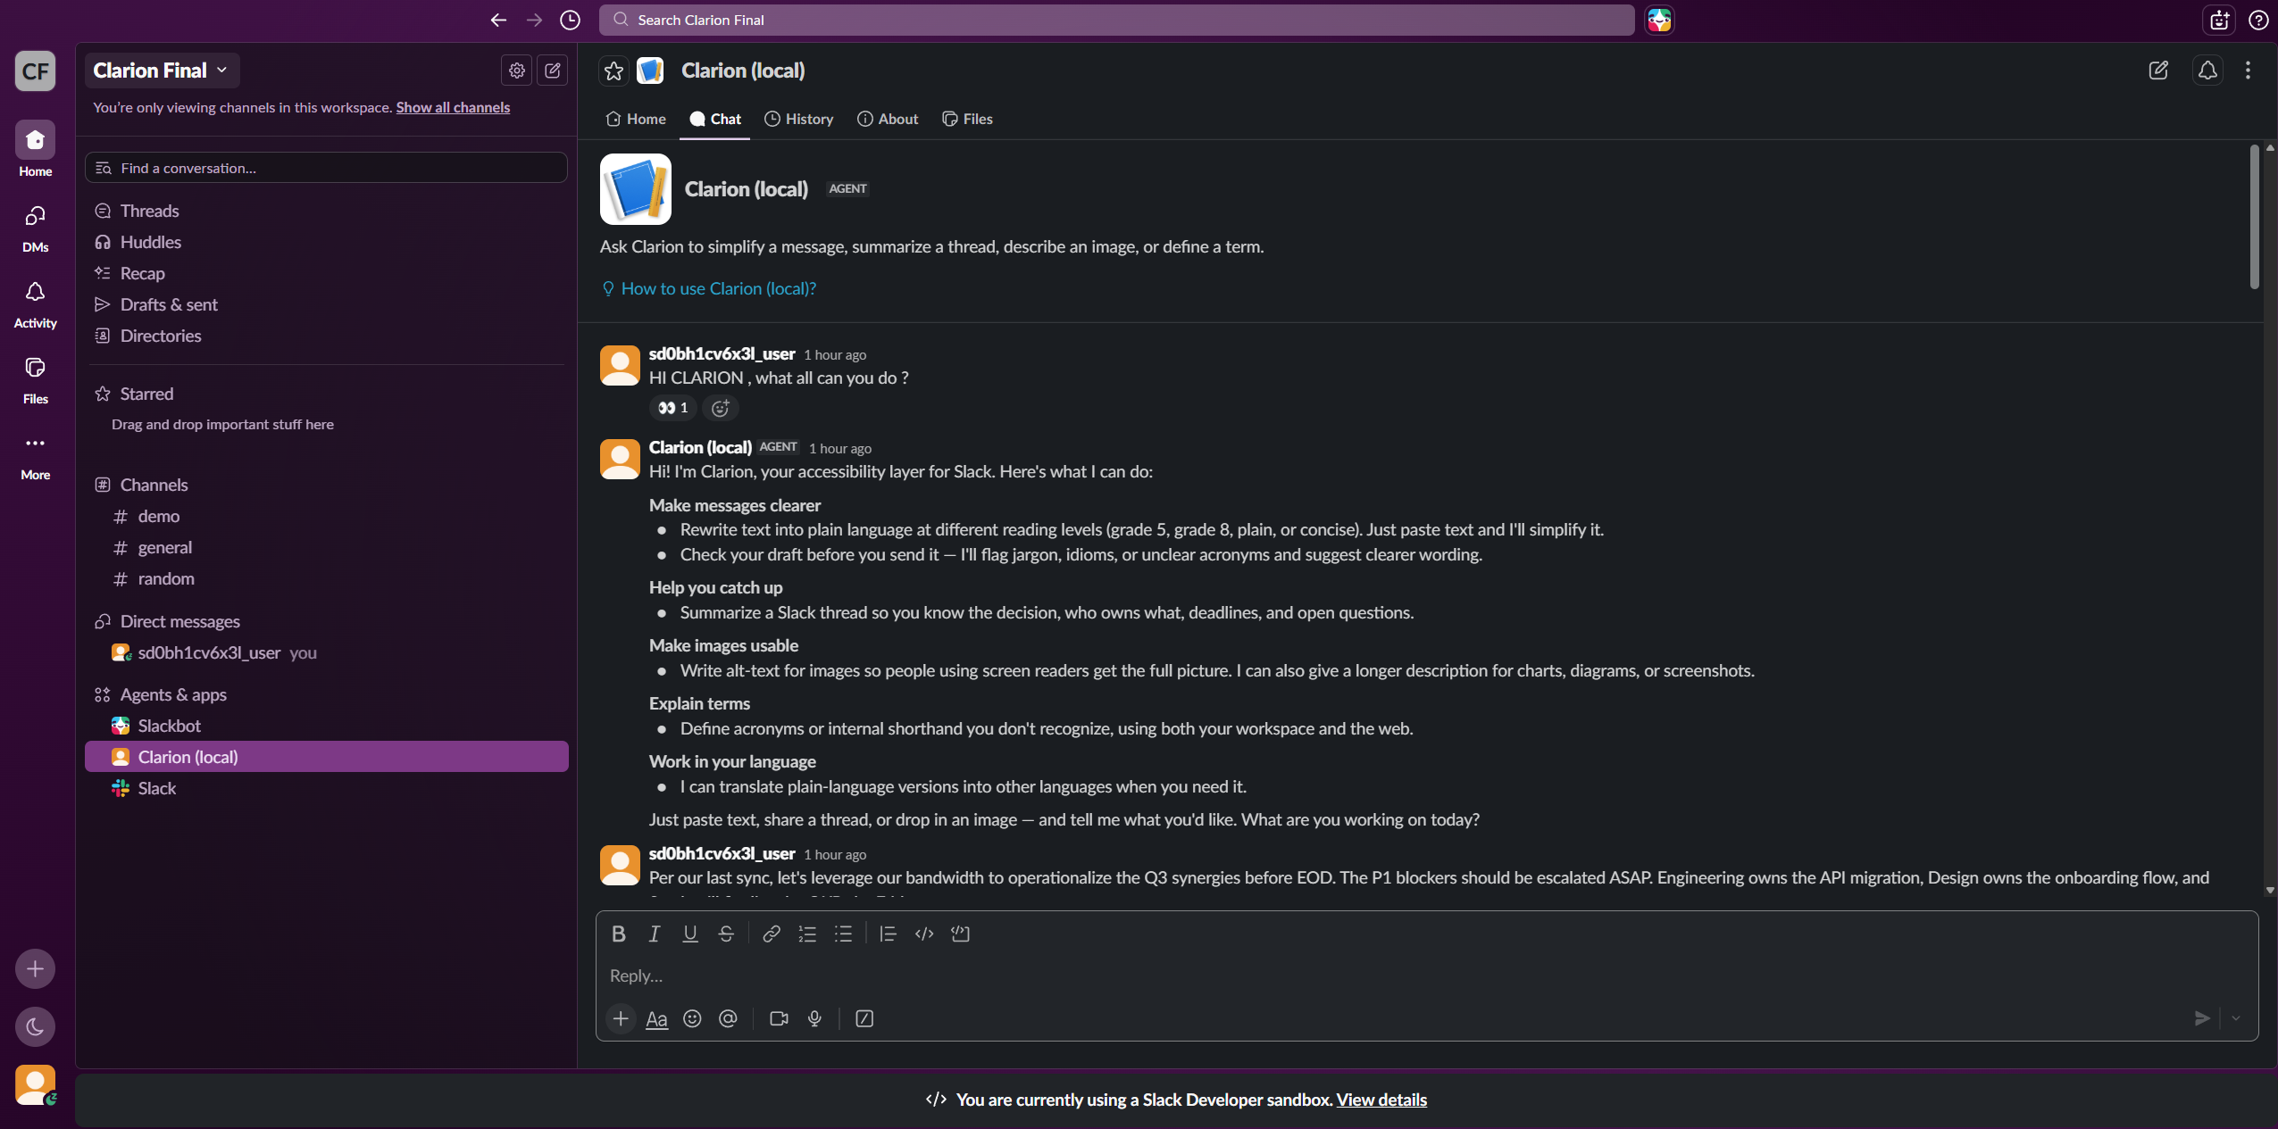Open the demo channel
The image size is (2278, 1129).
327,516
